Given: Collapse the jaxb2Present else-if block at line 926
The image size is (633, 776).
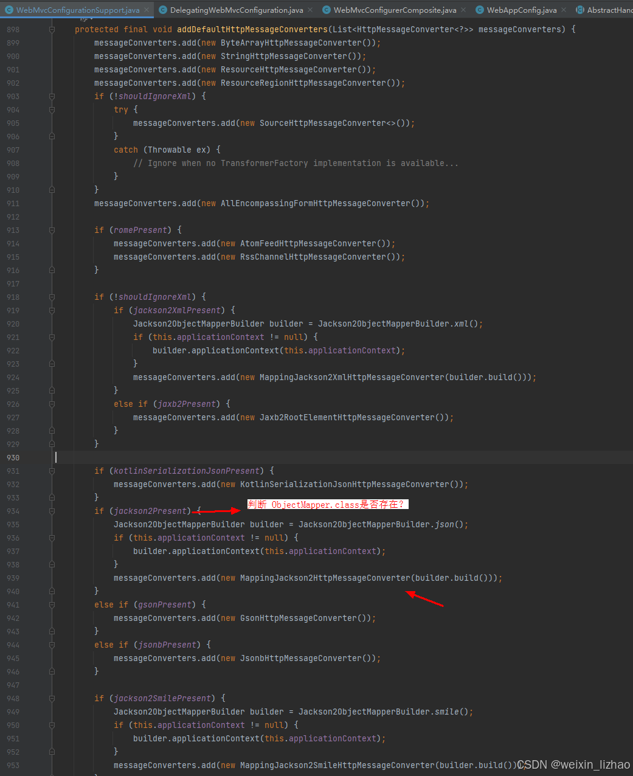Looking at the screenshot, I should pos(52,404).
